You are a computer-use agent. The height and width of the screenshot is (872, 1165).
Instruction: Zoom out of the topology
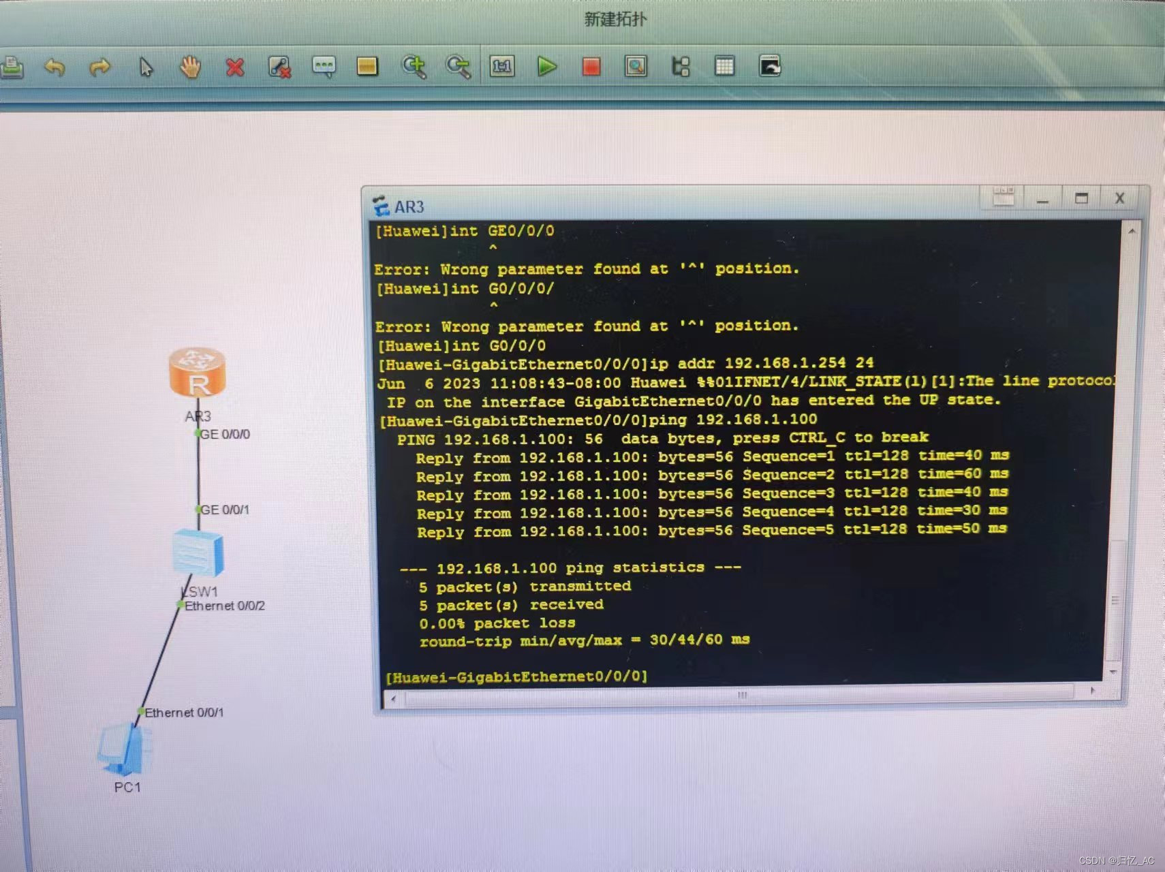(x=458, y=67)
